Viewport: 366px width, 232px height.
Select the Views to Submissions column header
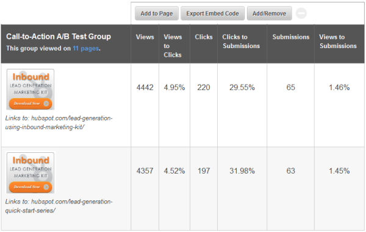[x=338, y=41]
